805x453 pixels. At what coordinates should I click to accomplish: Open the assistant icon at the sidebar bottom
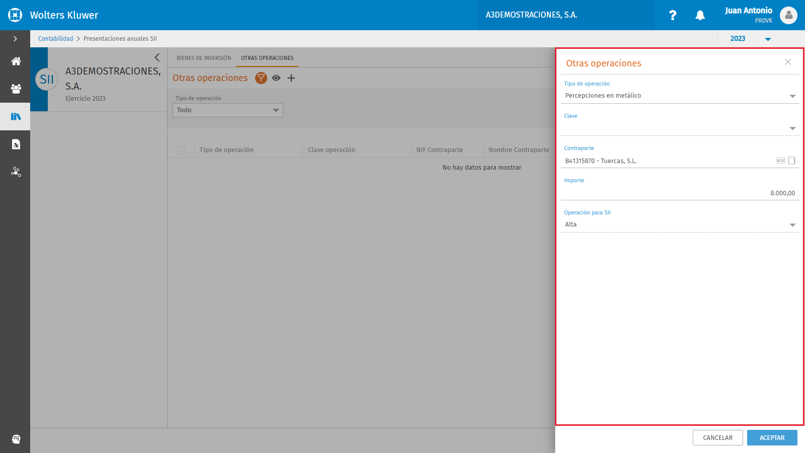[x=16, y=439]
